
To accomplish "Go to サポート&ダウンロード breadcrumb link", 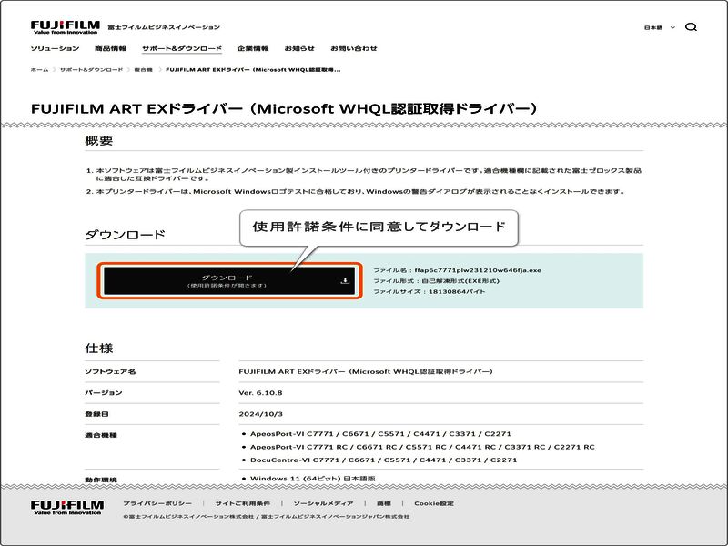I will pos(92,70).
